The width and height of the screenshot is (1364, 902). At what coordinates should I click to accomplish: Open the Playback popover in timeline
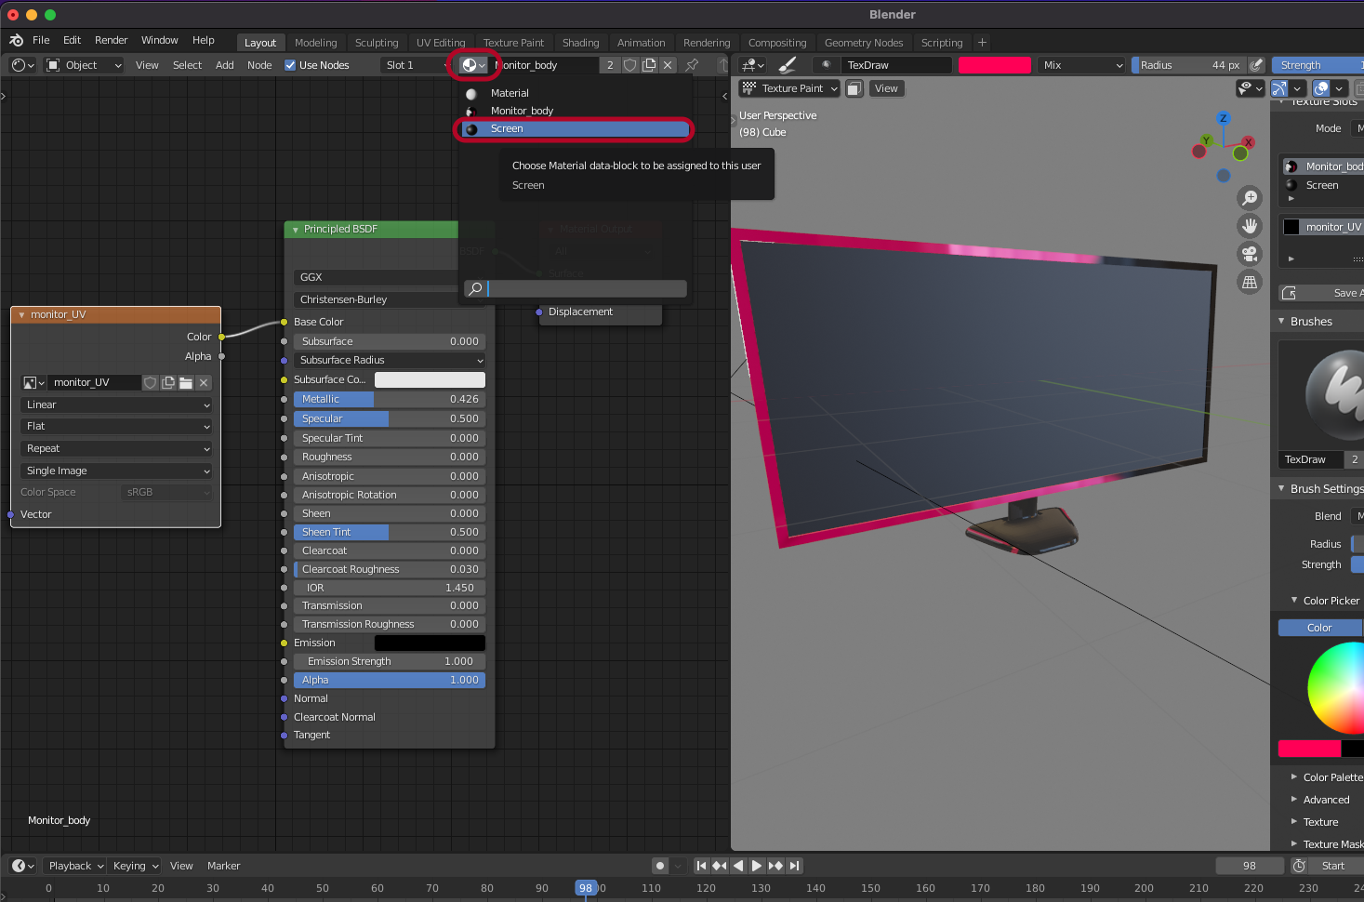[x=74, y=866]
